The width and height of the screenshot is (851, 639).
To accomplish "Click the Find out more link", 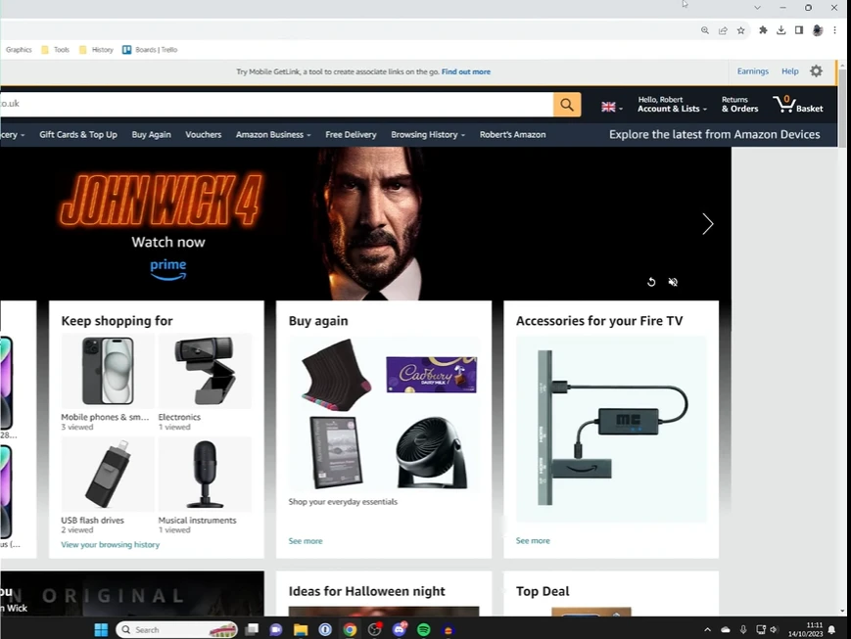I will point(466,71).
